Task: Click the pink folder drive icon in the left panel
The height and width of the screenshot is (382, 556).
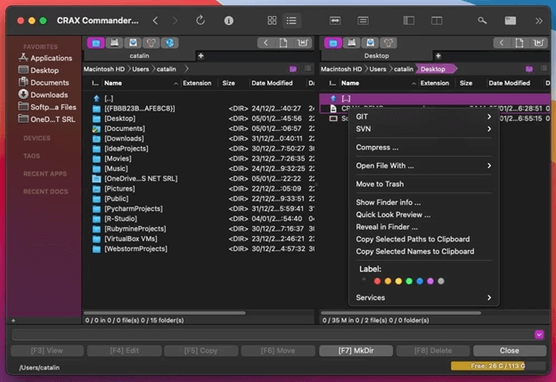Action: 96,43
